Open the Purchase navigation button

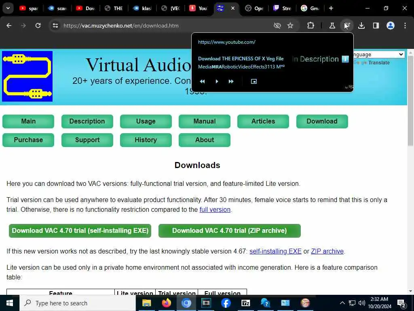[28, 140]
